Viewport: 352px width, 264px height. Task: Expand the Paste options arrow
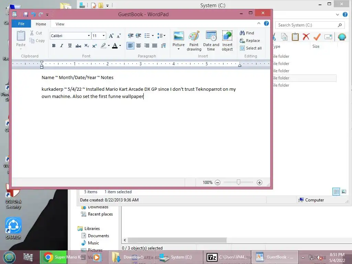pos(21,49)
